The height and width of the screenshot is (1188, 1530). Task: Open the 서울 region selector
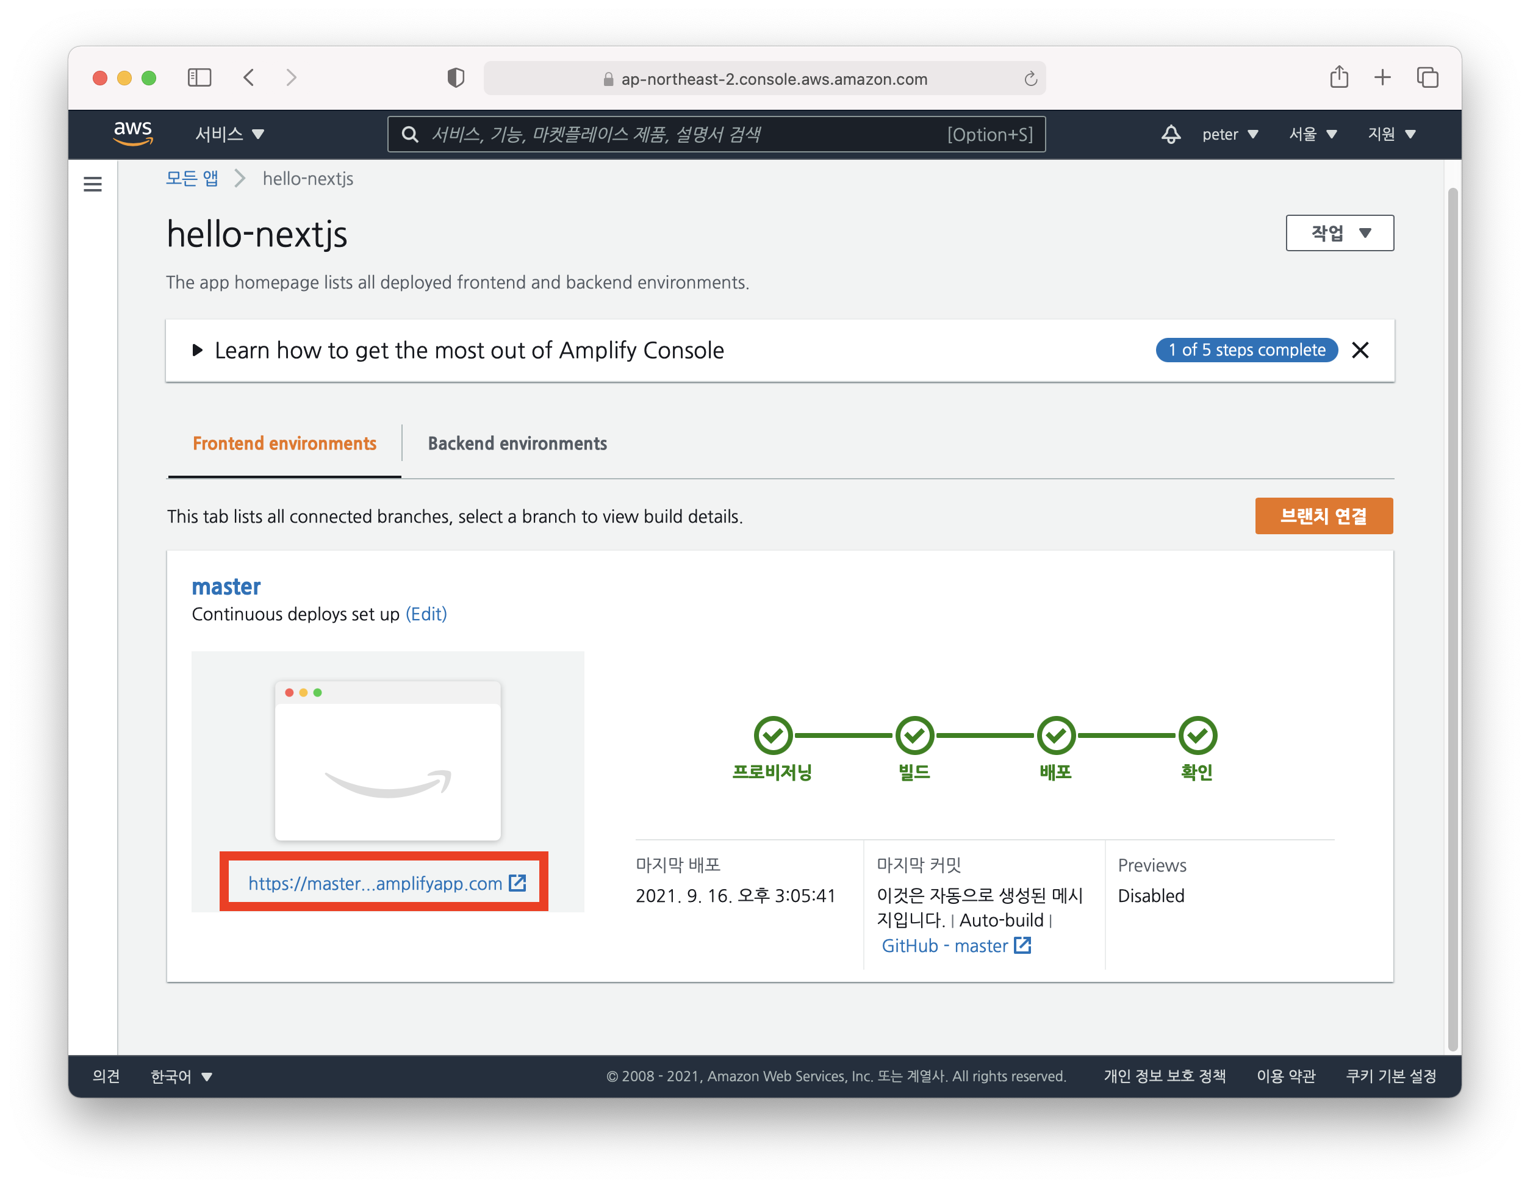[x=1312, y=134]
